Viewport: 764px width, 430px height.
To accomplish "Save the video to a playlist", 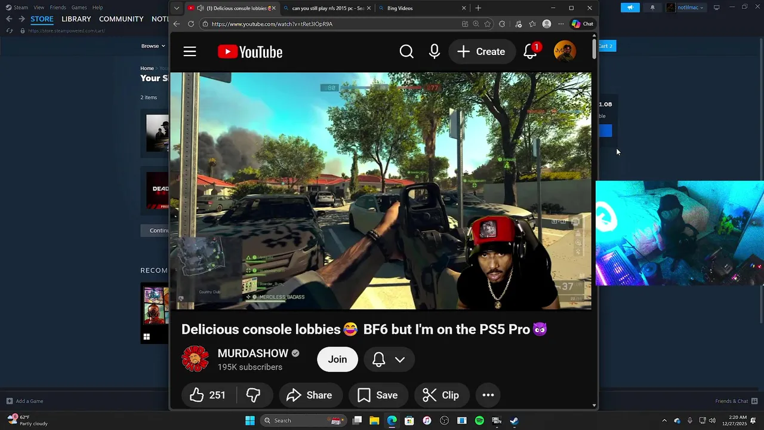I will (378, 395).
